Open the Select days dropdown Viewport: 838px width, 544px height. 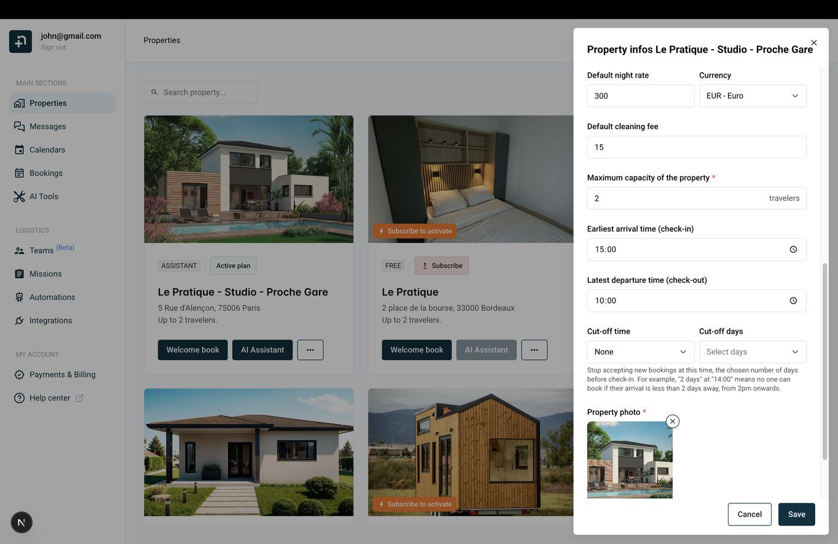click(x=752, y=352)
